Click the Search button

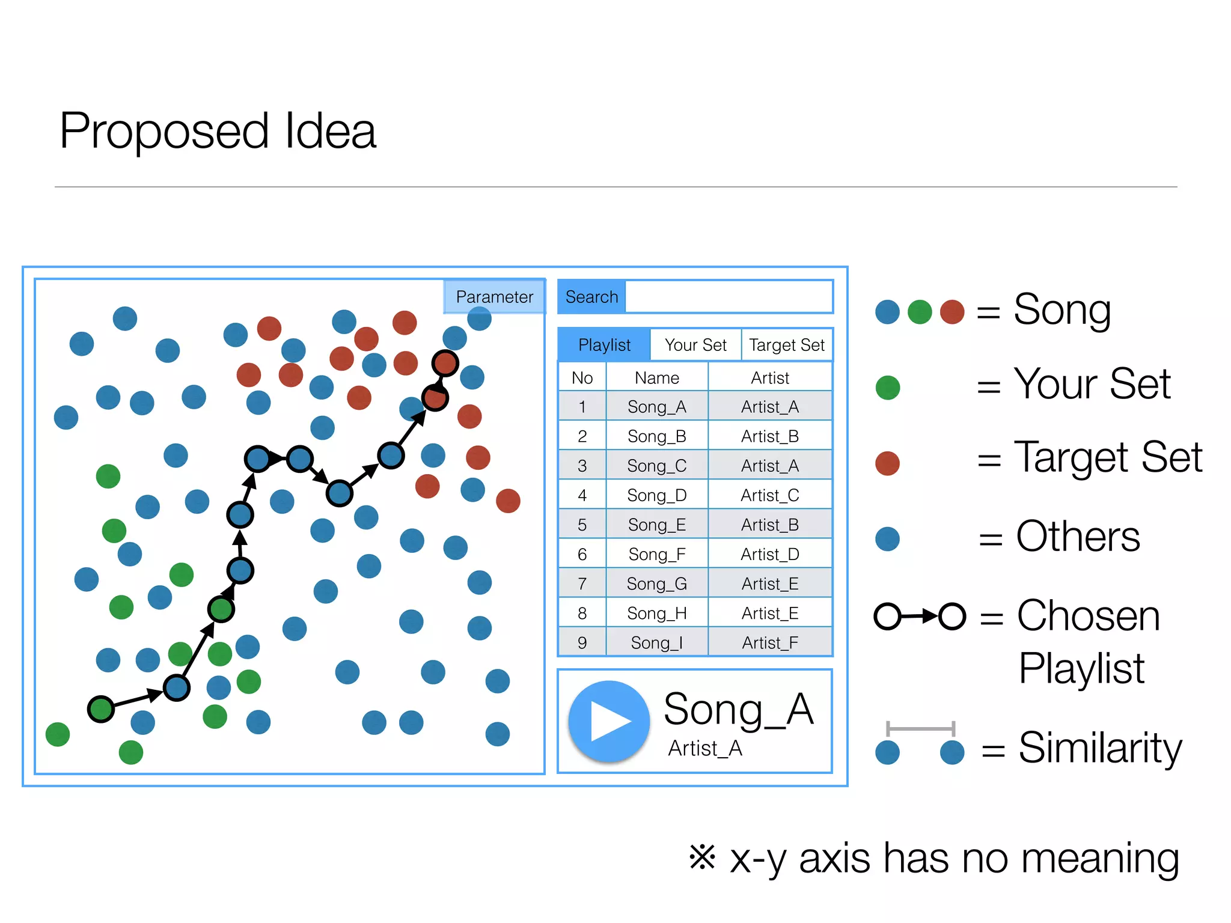point(591,297)
